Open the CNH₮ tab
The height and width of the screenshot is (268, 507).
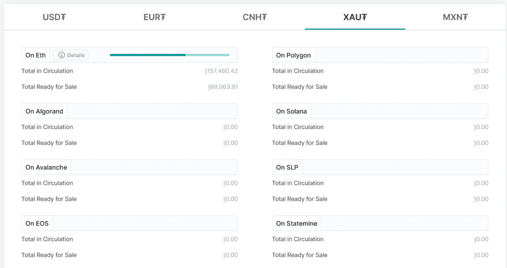pyautogui.click(x=255, y=17)
